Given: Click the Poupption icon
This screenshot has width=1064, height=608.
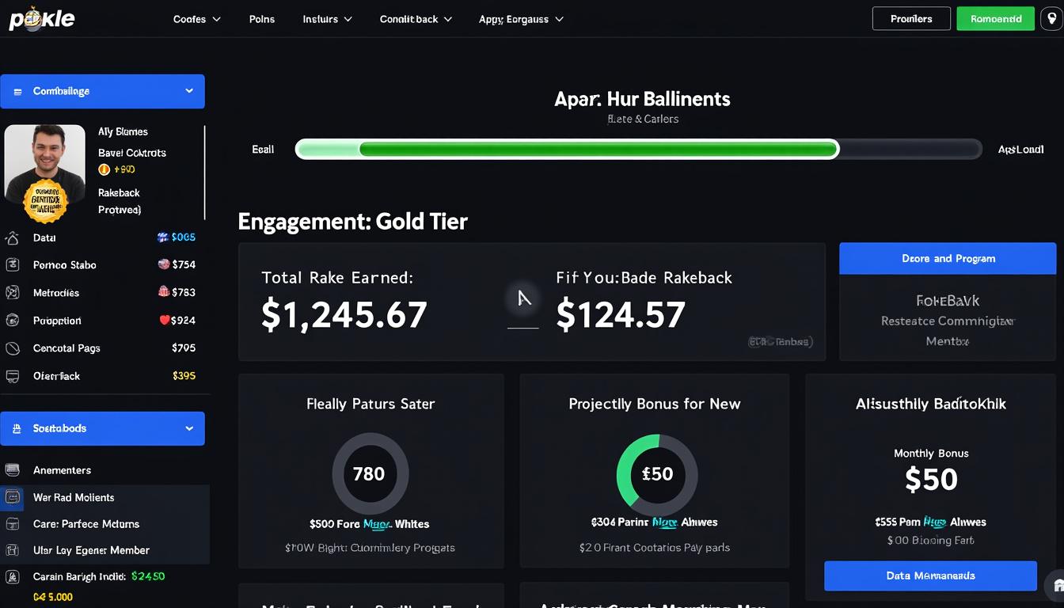Looking at the screenshot, I should pyautogui.click(x=13, y=320).
